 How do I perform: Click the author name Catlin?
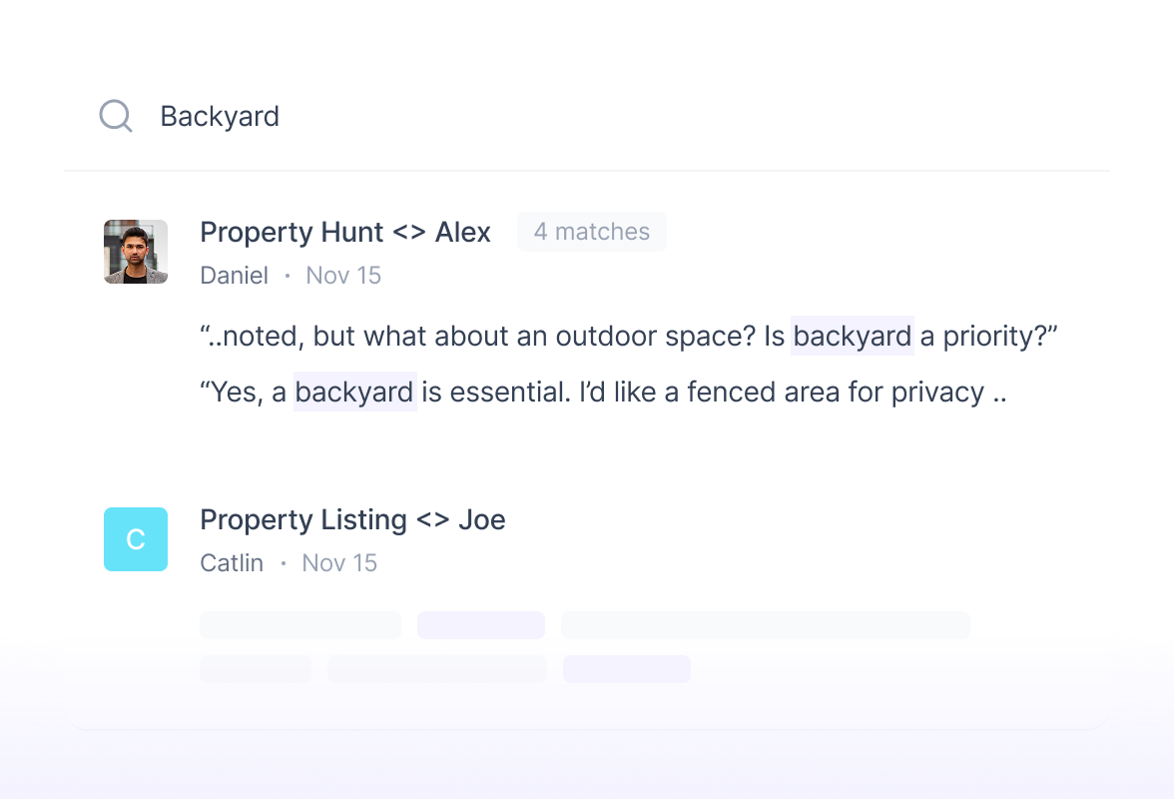[x=232, y=563]
